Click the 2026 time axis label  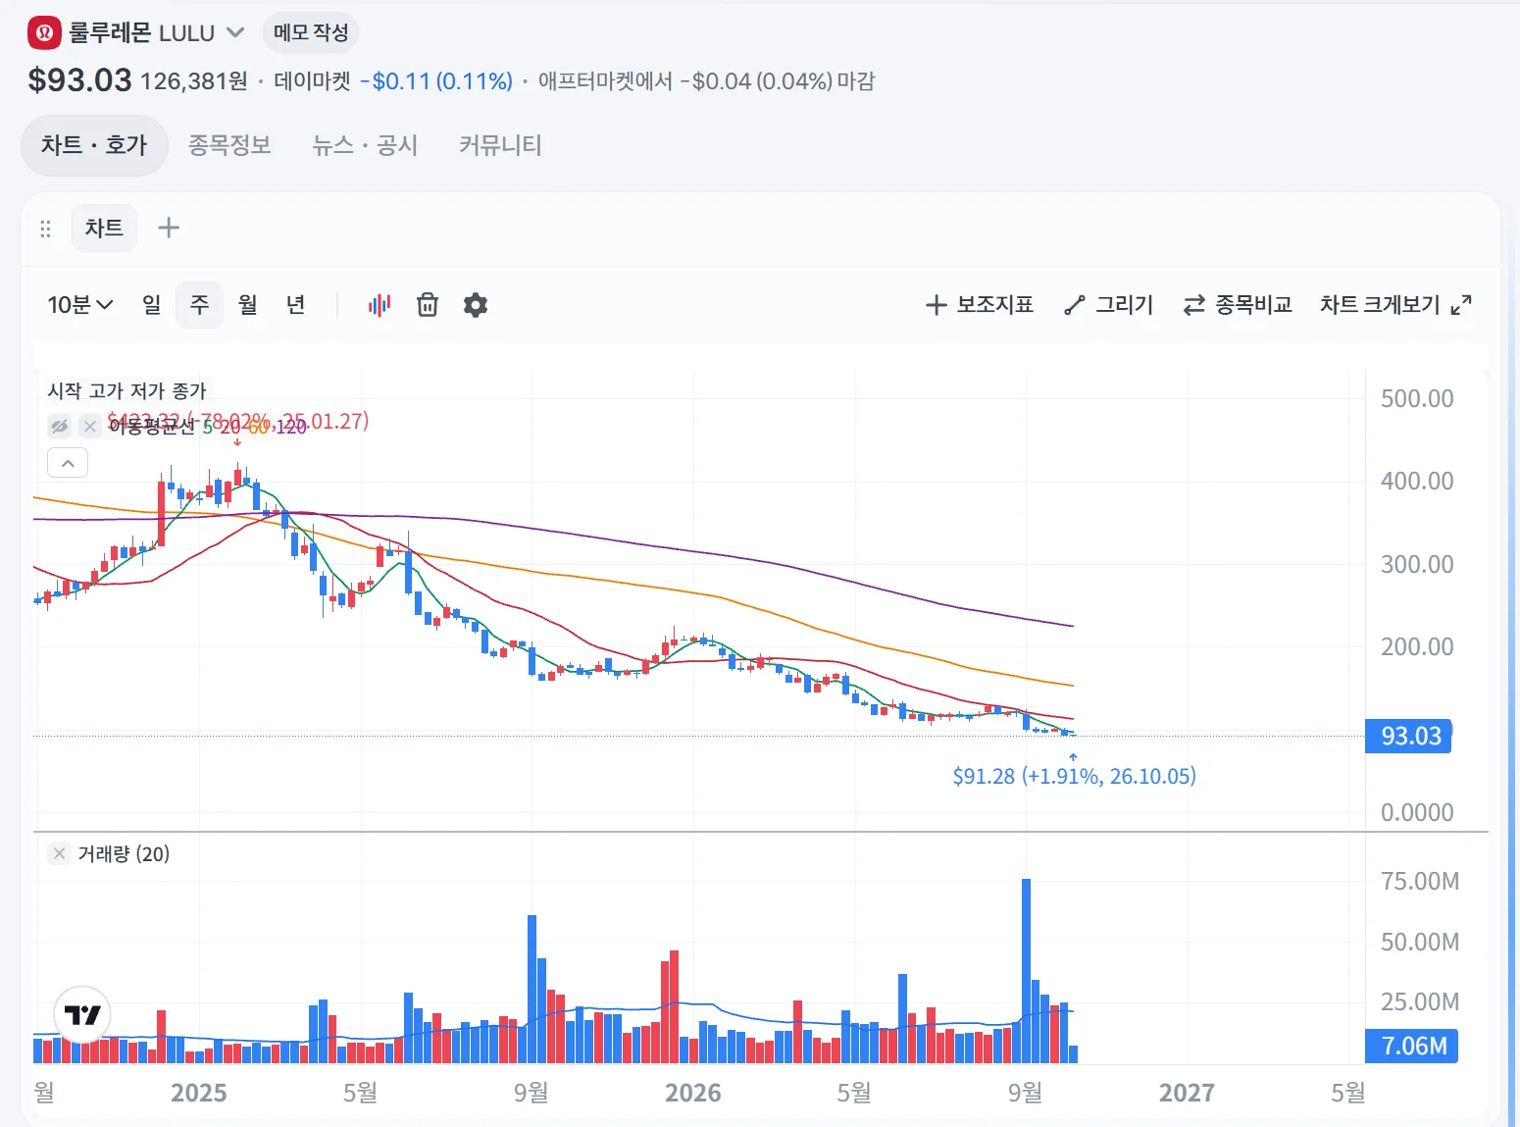(x=692, y=1093)
